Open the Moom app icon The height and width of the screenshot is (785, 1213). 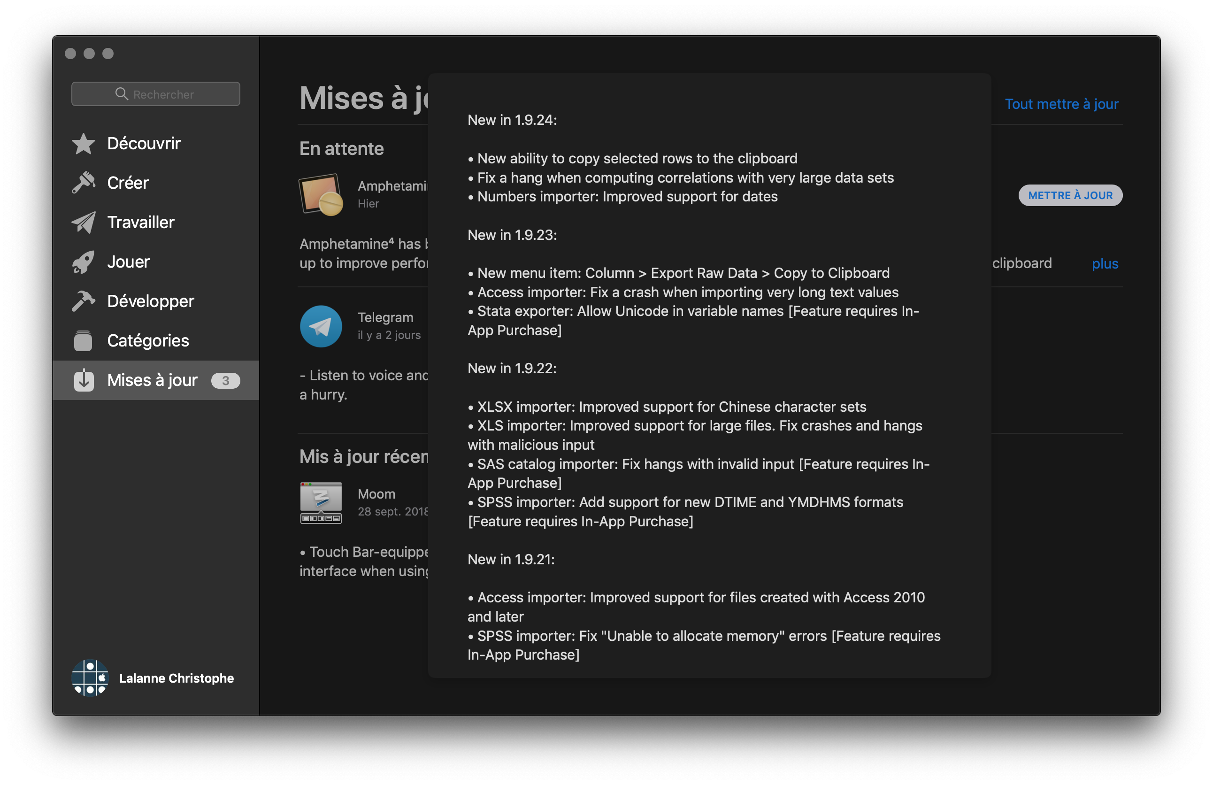pos(321,503)
